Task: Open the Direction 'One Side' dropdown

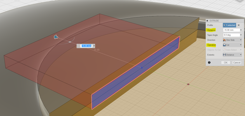Action: point(232,40)
